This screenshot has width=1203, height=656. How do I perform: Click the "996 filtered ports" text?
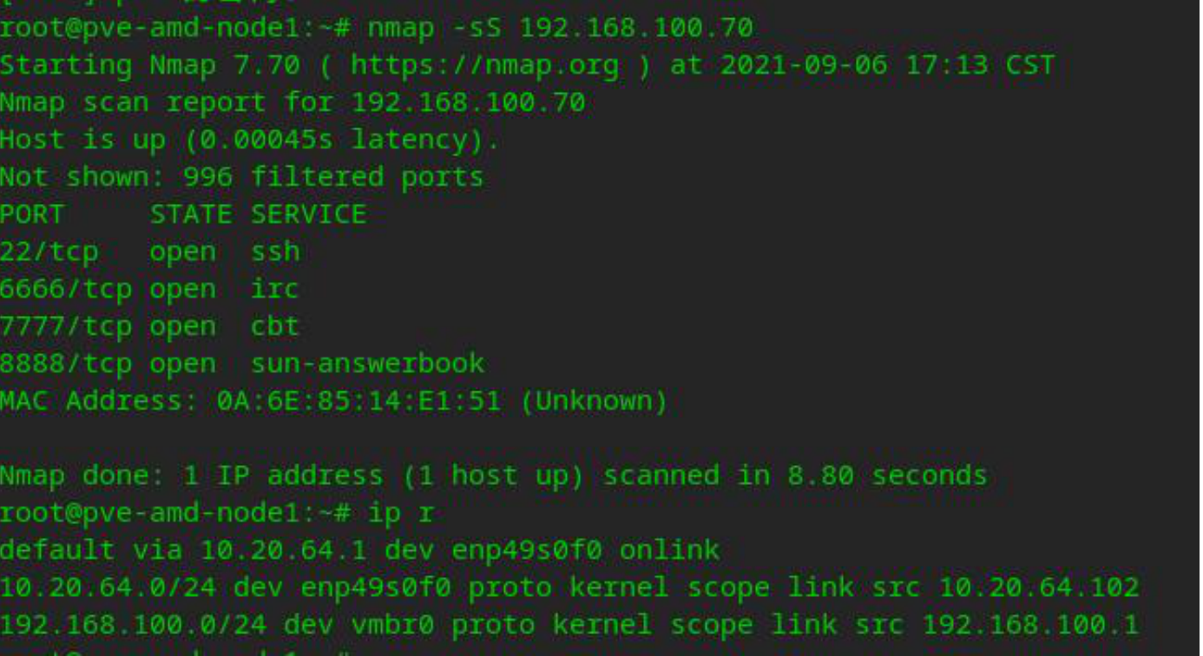(333, 177)
